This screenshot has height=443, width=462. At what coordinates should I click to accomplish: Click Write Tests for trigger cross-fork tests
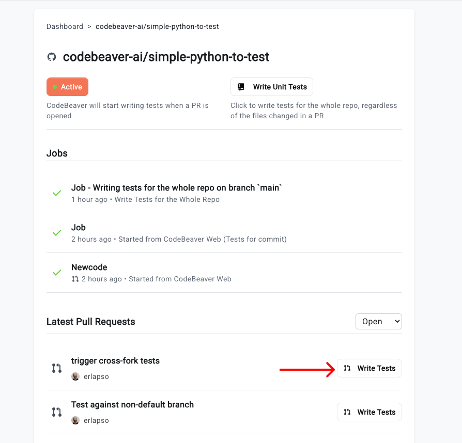[x=369, y=368]
